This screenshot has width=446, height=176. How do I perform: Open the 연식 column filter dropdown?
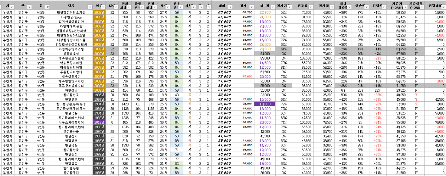click(103, 7)
